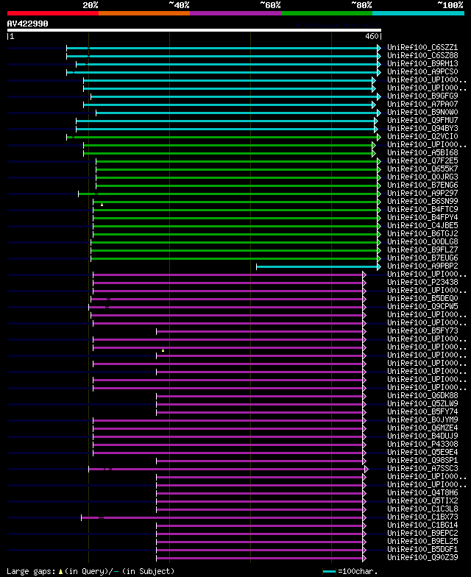Select the UniRef100_Q655K7 label
This screenshot has height=577, width=471.
tap(422, 169)
